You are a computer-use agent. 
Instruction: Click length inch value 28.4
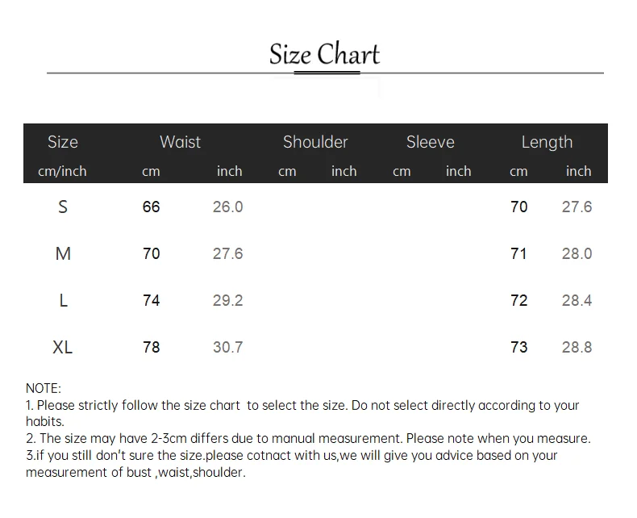click(x=577, y=300)
